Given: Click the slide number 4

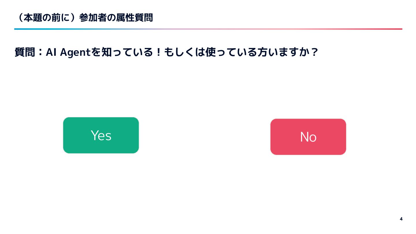Looking at the screenshot, I should (x=401, y=219).
